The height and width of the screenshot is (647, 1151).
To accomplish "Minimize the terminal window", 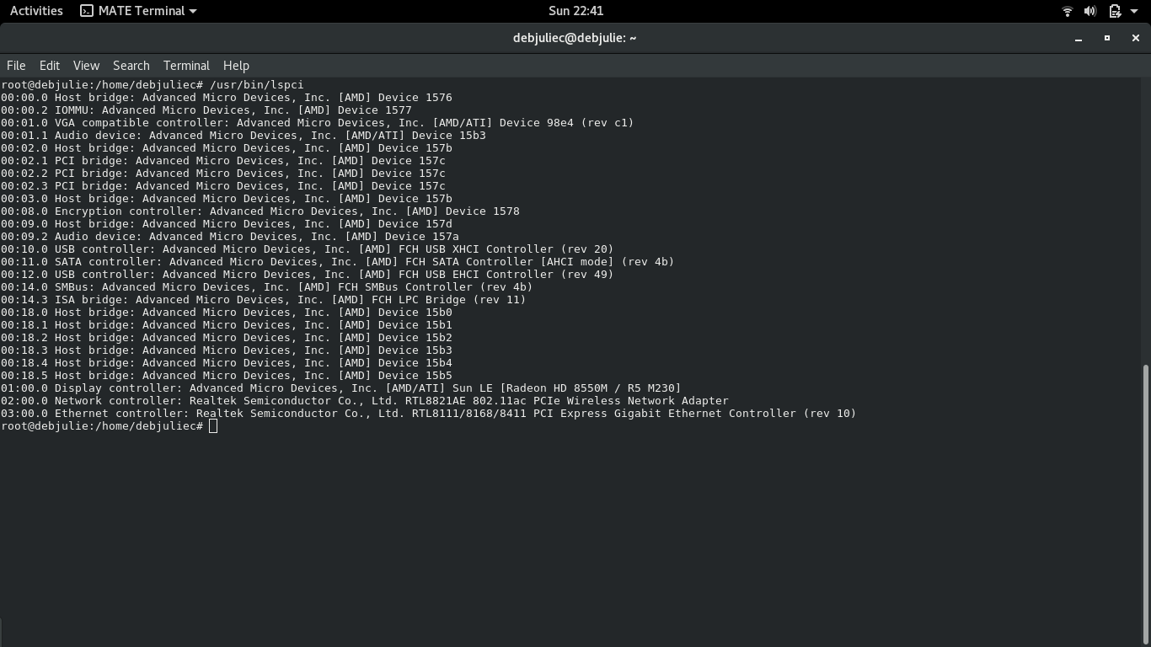I will 1079,38.
